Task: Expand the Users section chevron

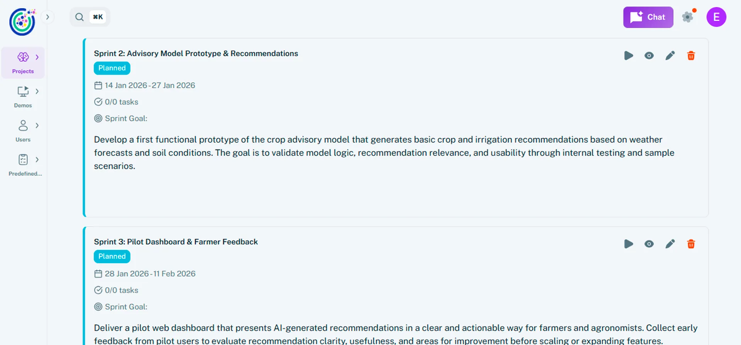Action: [x=37, y=126]
